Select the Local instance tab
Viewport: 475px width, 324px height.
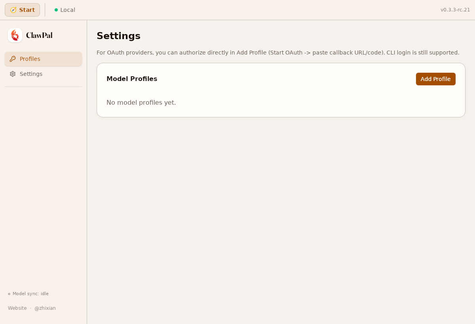coord(65,10)
